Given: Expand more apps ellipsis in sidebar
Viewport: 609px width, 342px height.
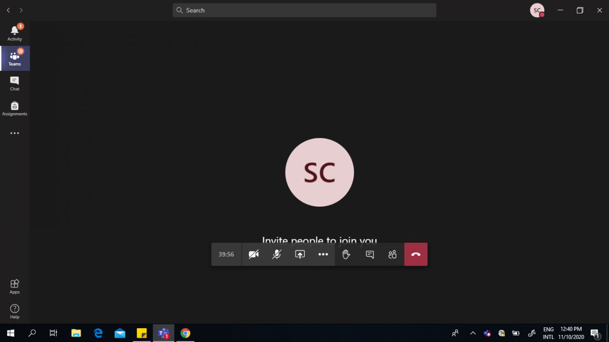Looking at the screenshot, I should click(15, 133).
